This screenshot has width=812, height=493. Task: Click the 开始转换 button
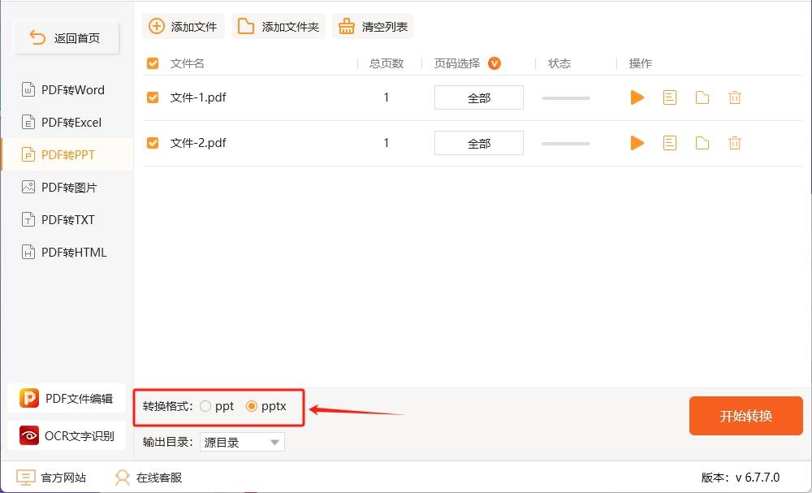tap(745, 415)
